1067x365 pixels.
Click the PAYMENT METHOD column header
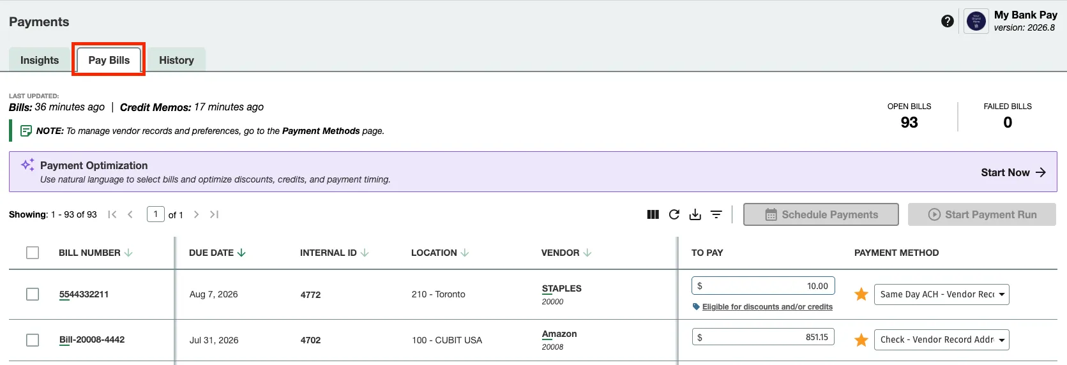897,253
